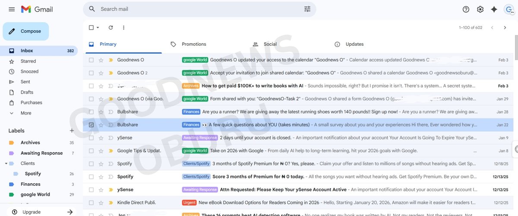Toggle importance marker on Bulbshare runner email
Screen dimensions: 518x216
click(111, 112)
